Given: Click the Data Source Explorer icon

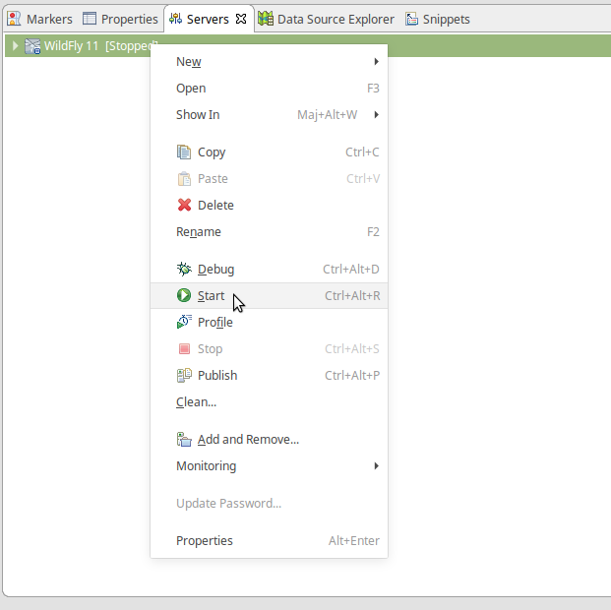Looking at the screenshot, I should 266,19.
